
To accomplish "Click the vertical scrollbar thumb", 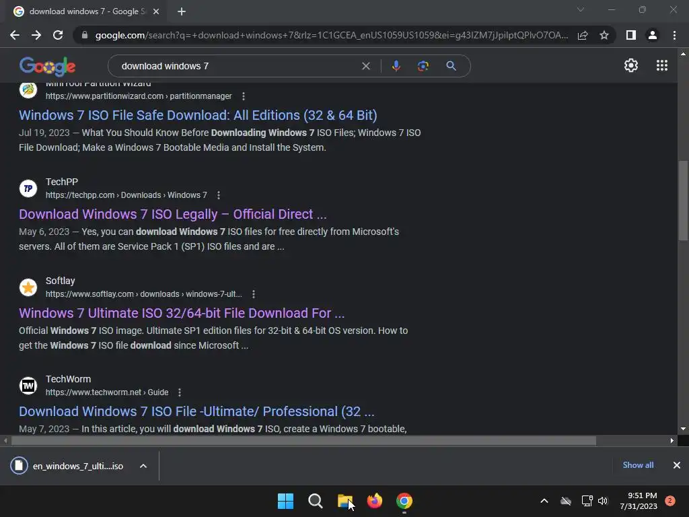I will [683, 200].
